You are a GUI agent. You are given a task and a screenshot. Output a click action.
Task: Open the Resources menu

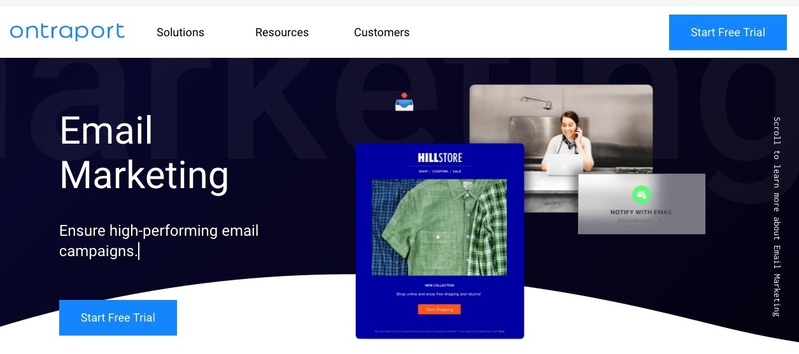[x=282, y=32]
